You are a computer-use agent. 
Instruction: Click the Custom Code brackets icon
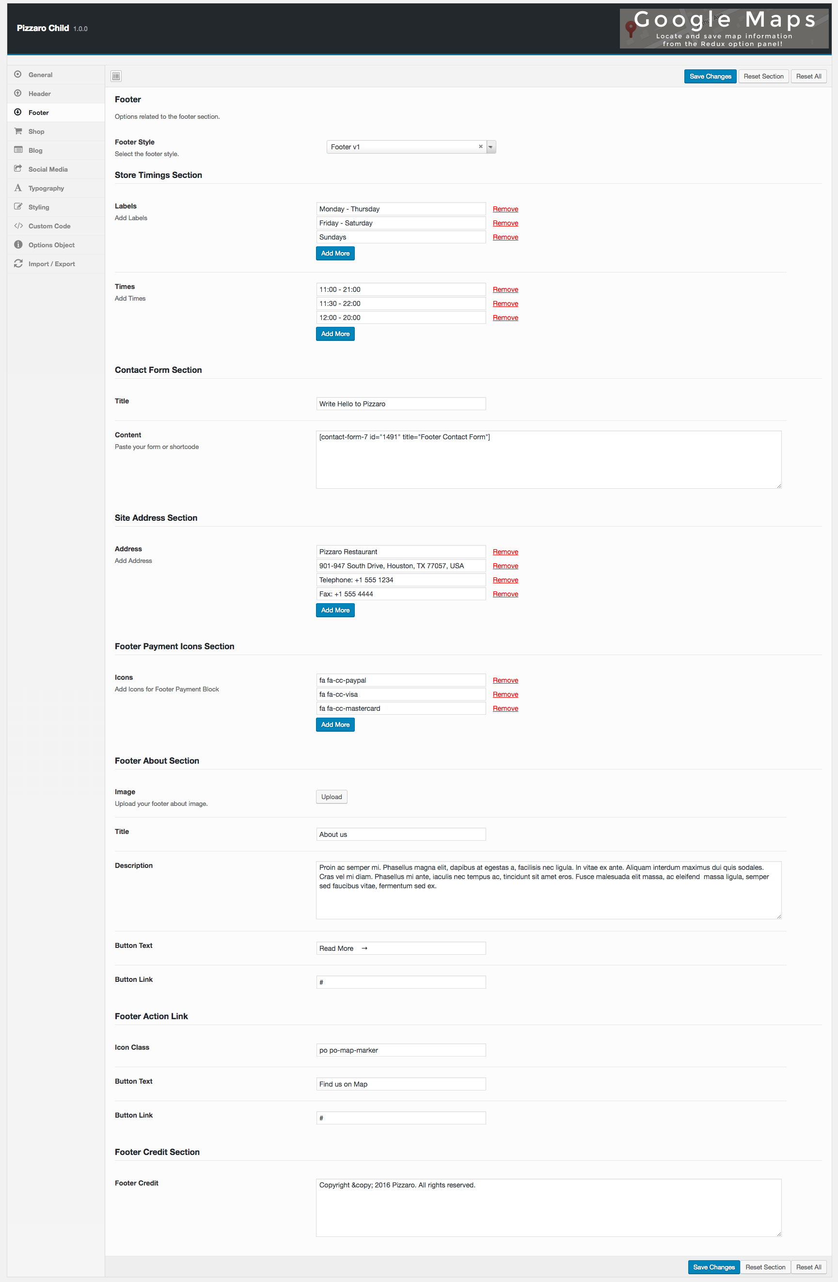tap(18, 225)
